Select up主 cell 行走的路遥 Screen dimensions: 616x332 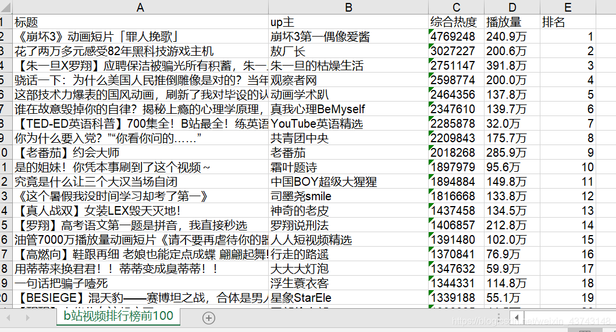click(x=348, y=254)
